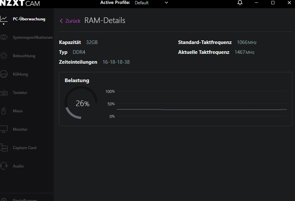Viewport: 295px width, 201px height.
Task: Navigate to the Systemspezifikationen section
Action: (x=33, y=37)
